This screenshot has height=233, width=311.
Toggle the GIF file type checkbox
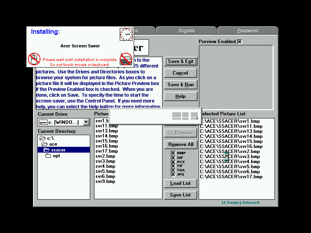(173, 157)
